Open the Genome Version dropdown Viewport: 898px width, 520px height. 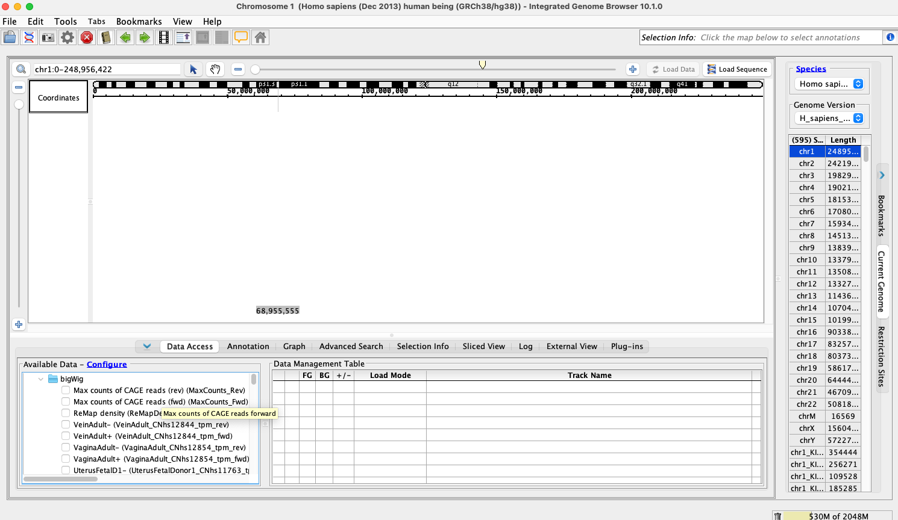(x=831, y=119)
